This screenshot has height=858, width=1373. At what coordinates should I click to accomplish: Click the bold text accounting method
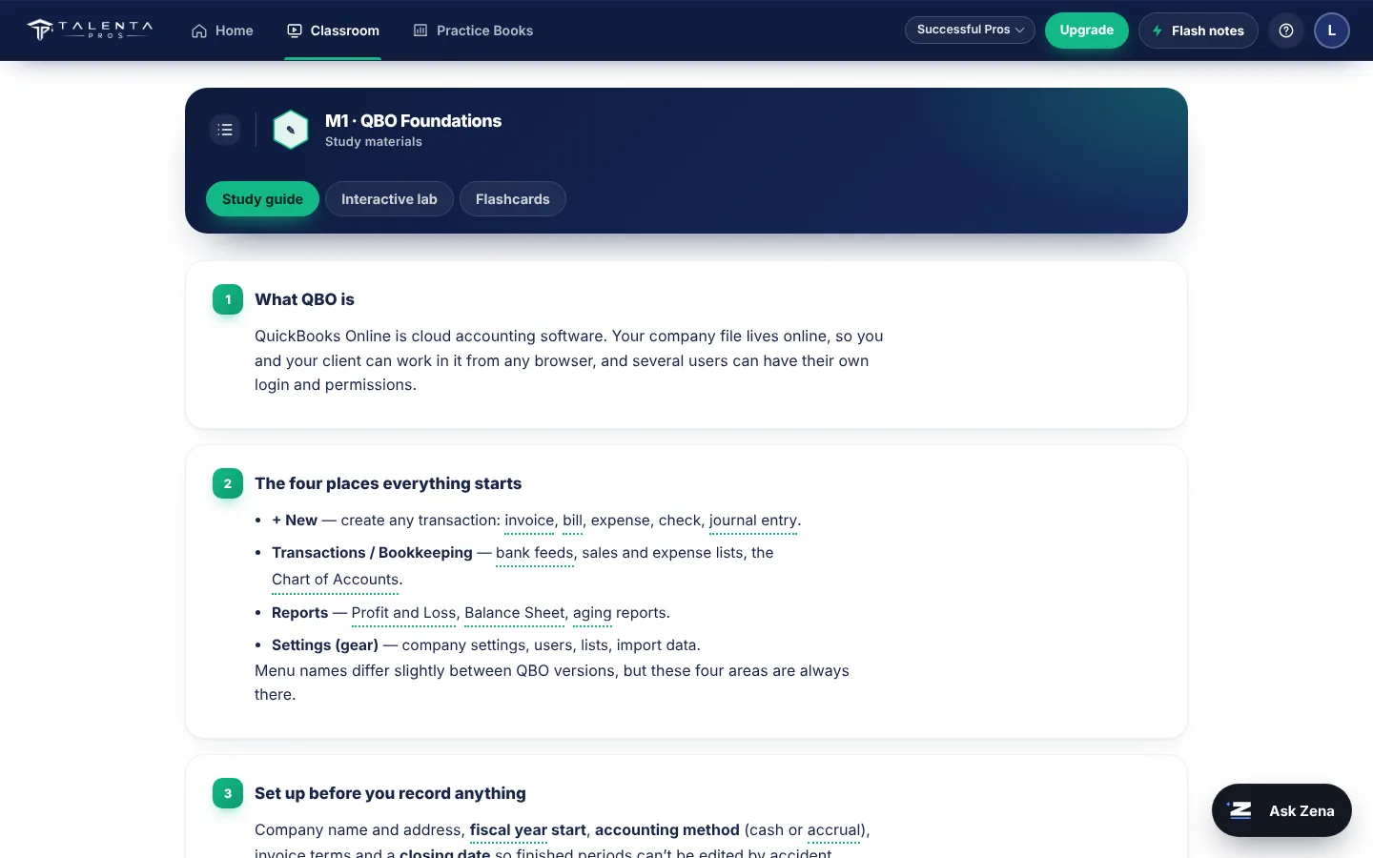667,830
